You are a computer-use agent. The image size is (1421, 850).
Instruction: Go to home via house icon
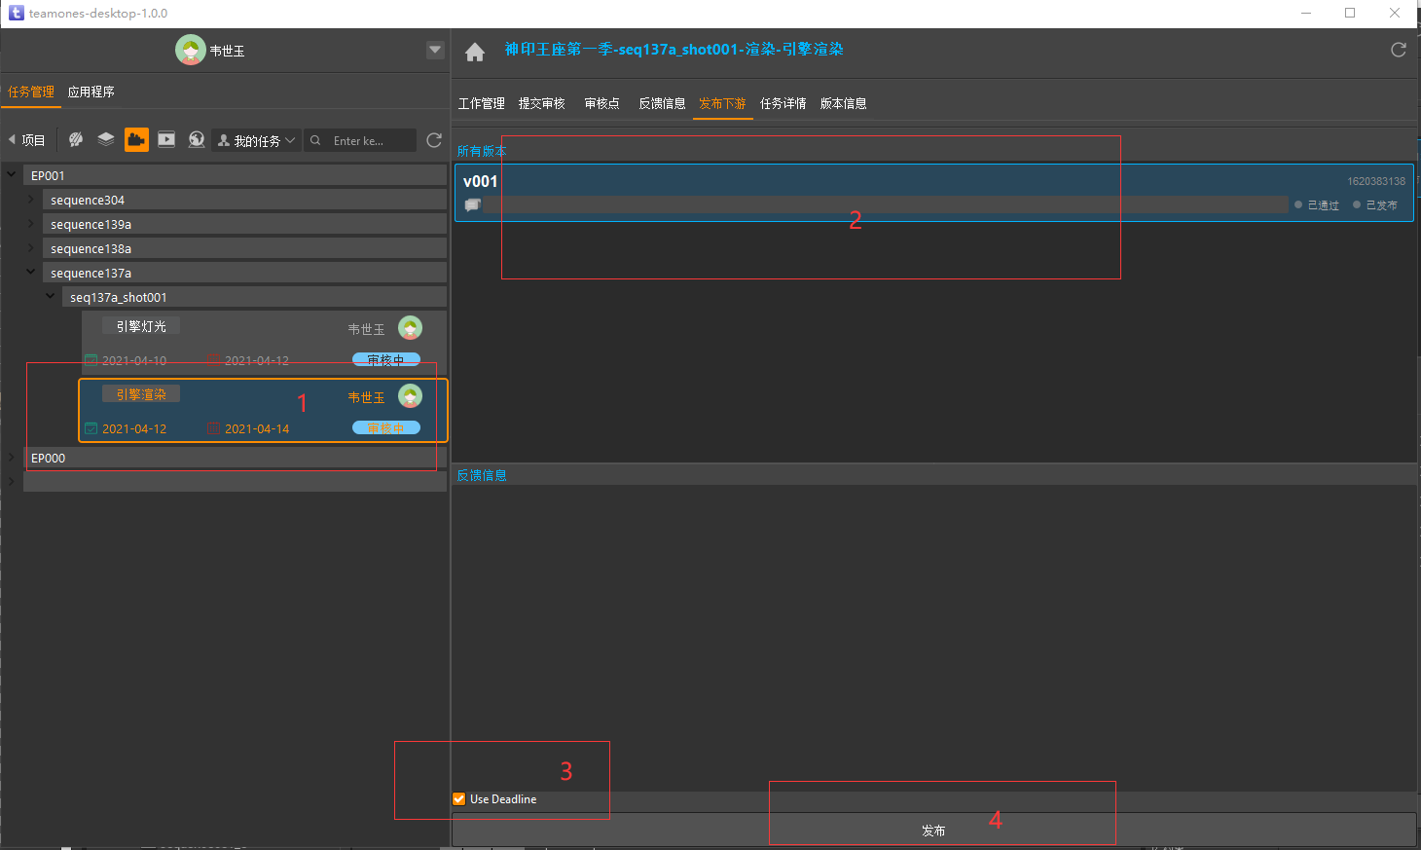coord(475,53)
